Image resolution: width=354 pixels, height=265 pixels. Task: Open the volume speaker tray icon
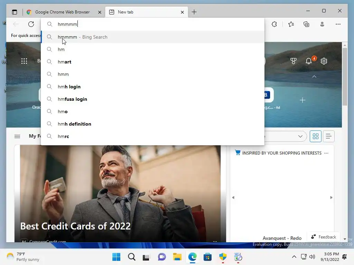click(312, 257)
